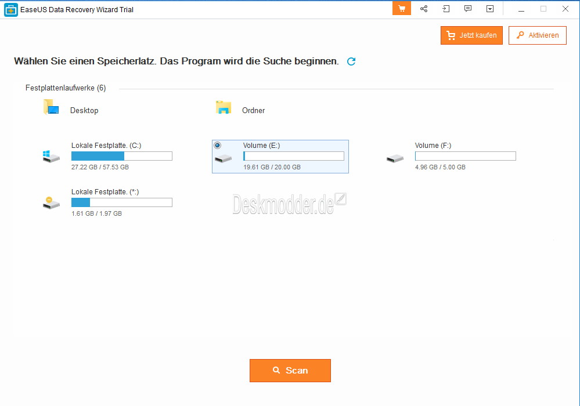Click the Lokale Festplatte. (C:) label
This screenshot has width=580, height=406.
click(x=106, y=146)
